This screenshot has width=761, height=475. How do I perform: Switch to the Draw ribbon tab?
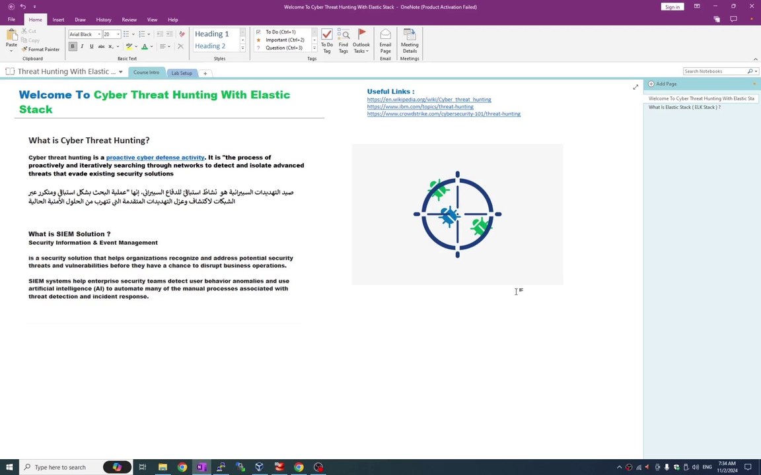coord(80,20)
